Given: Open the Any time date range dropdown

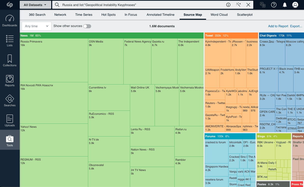Looking at the screenshot, I should click(x=36, y=26).
